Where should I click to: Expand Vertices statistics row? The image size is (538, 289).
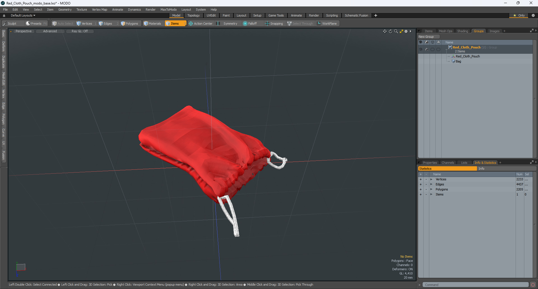tap(431, 179)
